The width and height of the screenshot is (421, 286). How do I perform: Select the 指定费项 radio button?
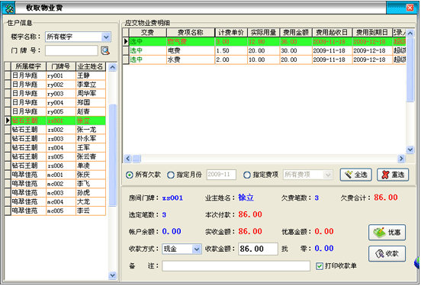coord(247,175)
